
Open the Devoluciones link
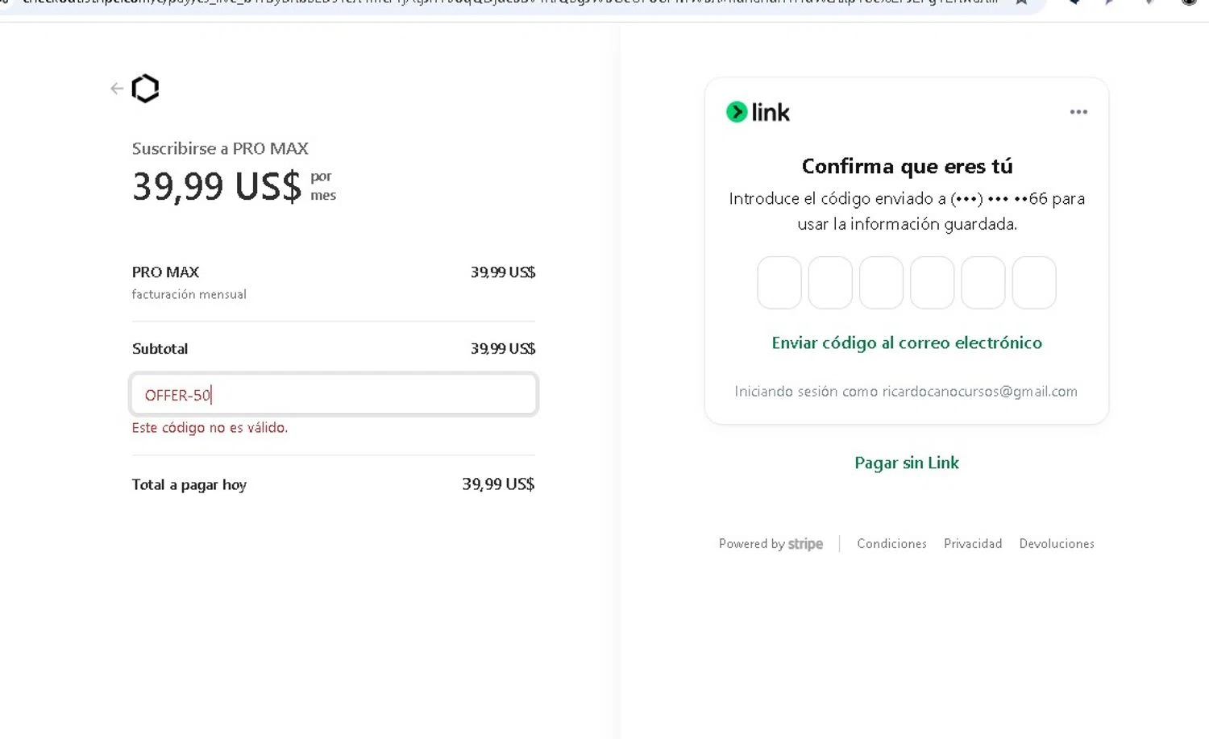point(1057,544)
